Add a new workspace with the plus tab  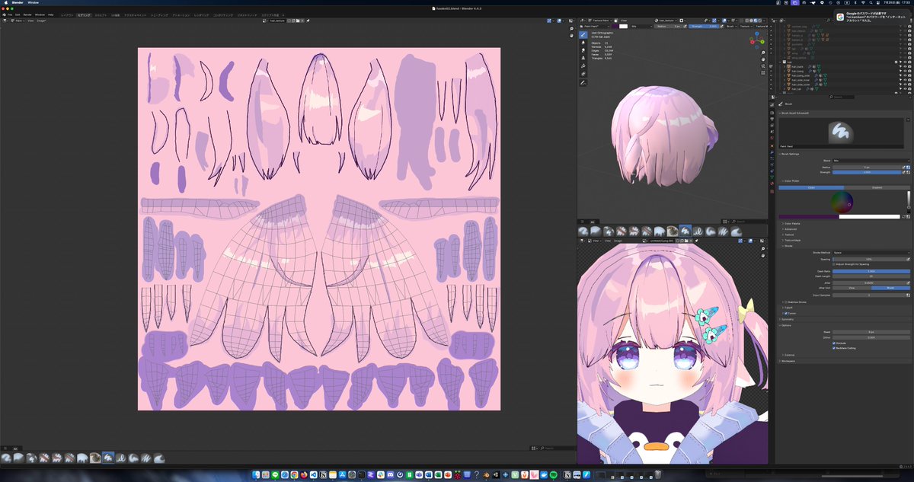[283, 15]
